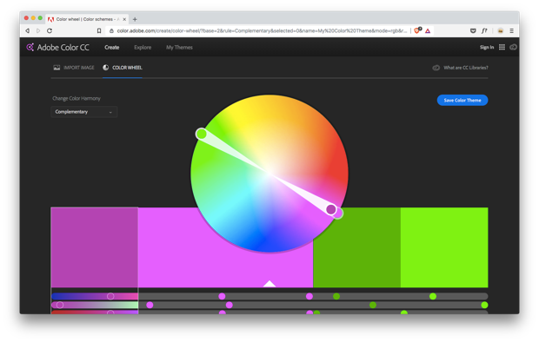Click the browser forward arrow
The width and height of the screenshot is (539, 342).
[x=38, y=30]
